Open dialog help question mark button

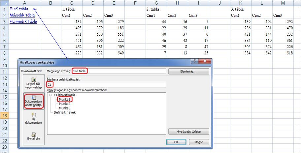click(195, 61)
